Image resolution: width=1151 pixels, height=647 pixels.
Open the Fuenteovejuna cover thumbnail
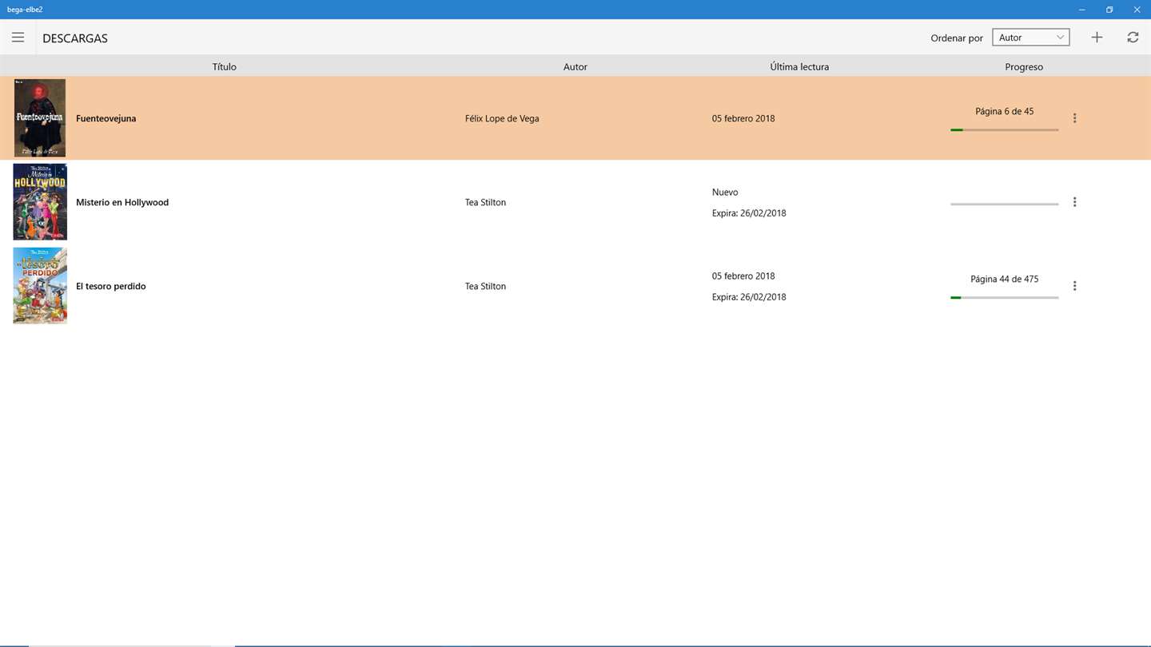[x=40, y=118]
